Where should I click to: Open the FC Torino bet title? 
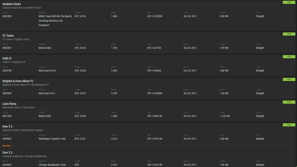[8, 36]
